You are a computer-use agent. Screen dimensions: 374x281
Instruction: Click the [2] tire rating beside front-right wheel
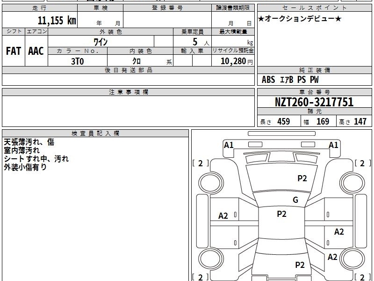[363, 163]
